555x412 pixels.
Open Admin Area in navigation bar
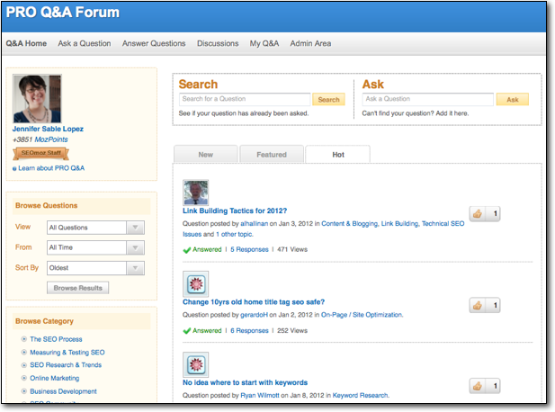[x=310, y=43]
